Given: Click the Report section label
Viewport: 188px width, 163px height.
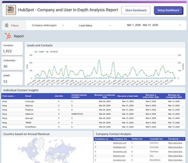Looking at the screenshot, I should click(x=19, y=36).
